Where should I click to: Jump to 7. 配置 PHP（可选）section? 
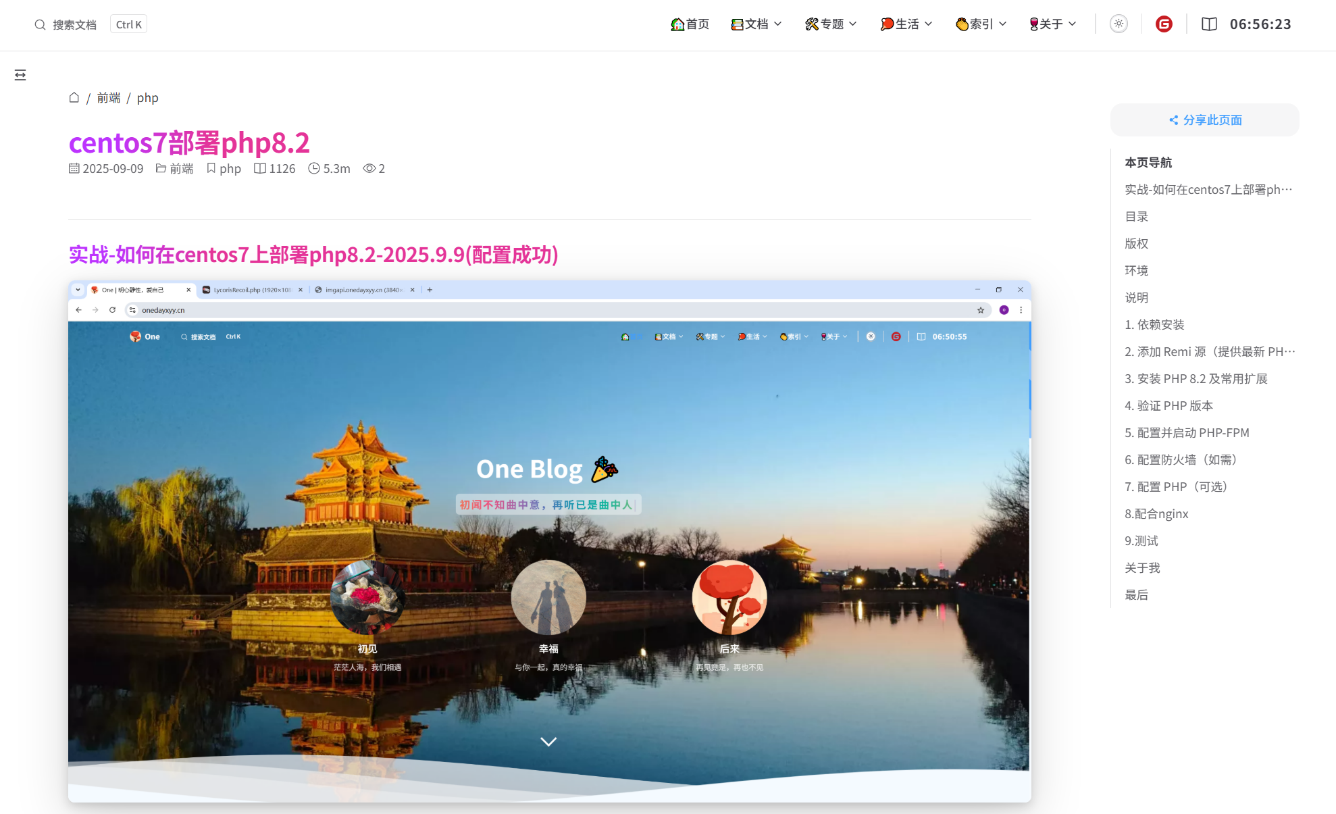coord(1179,487)
